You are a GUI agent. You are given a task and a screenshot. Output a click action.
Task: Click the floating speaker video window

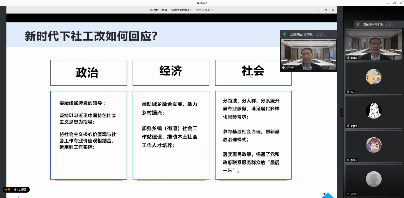(x=308, y=53)
